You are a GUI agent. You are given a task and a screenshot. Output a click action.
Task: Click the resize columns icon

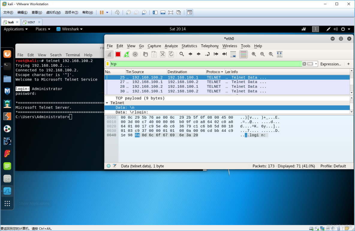click(x=280, y=54)
